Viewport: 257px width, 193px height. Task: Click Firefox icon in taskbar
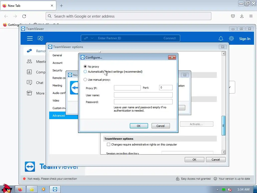click(20, 189)
